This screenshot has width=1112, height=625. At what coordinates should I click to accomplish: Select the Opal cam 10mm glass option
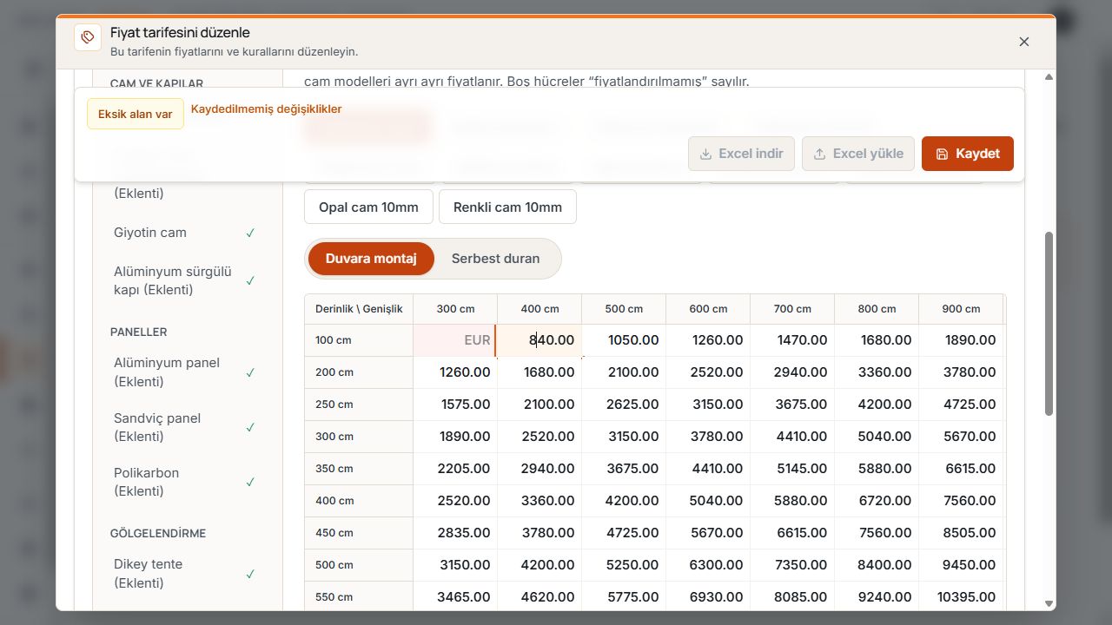(368, 207)
